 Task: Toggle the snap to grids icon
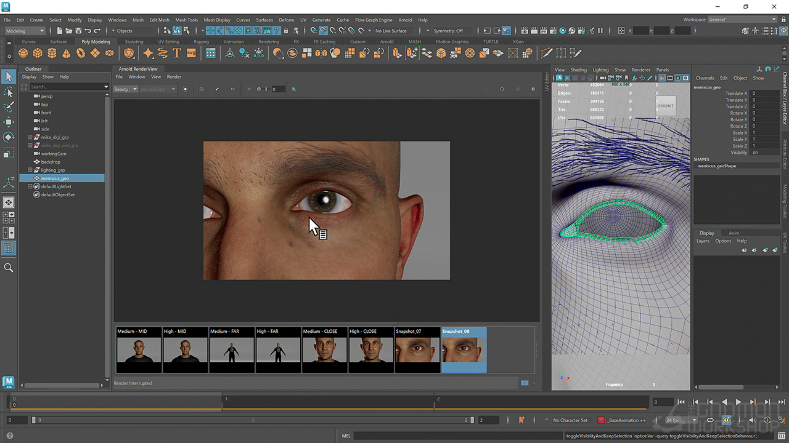(x=314, y=31)
